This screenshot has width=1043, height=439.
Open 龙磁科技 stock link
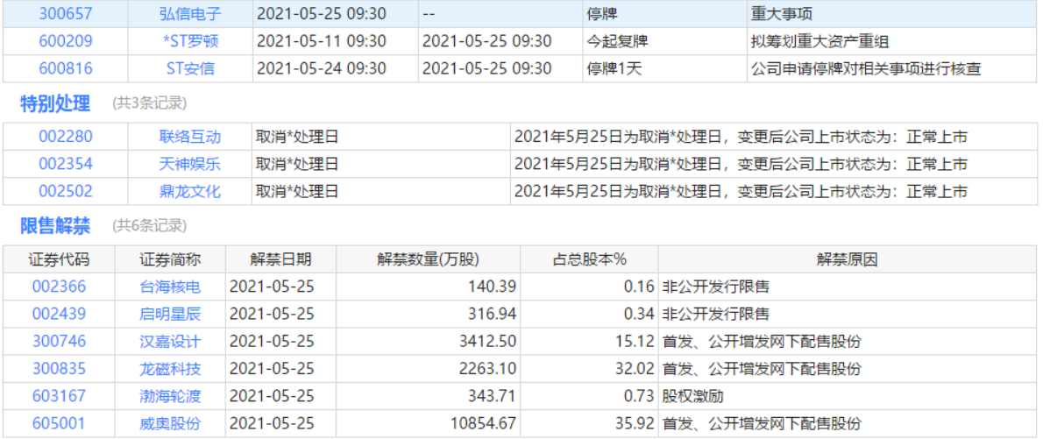point(170,369)
